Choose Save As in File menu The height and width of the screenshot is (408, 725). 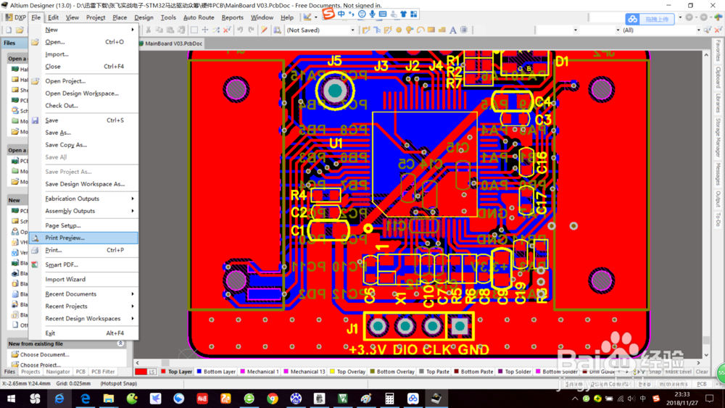[x=83, y=133]
